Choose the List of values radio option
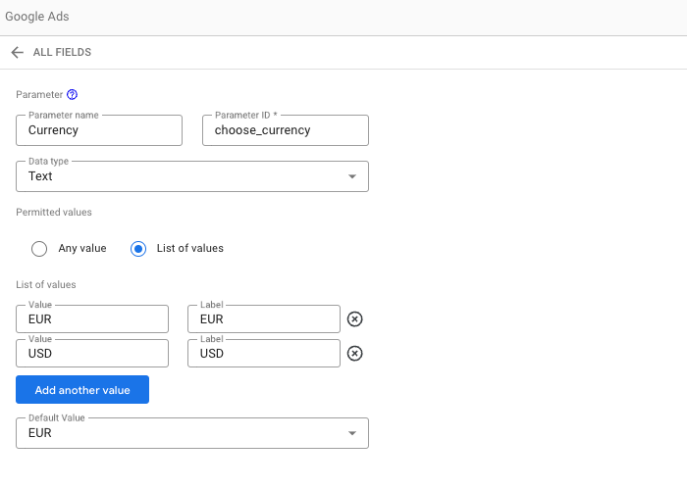687x488 pixels. point(138,248)
